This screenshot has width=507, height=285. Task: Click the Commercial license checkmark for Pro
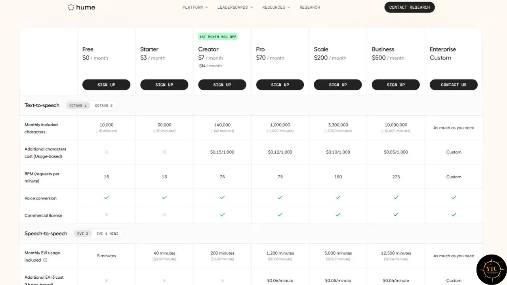coord(280,215)
